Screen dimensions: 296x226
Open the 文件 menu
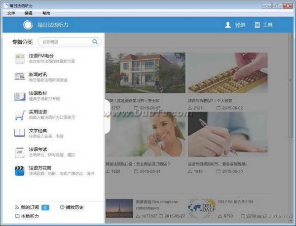click(x=11, y=13)
